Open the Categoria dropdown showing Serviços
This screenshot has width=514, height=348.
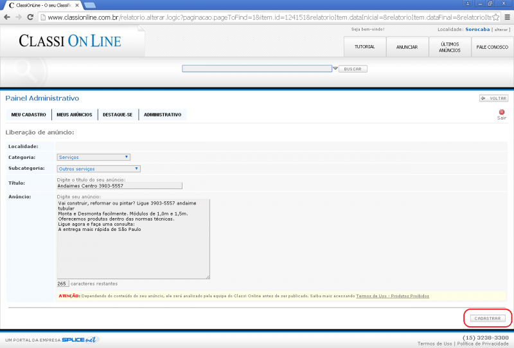(93, 157)
